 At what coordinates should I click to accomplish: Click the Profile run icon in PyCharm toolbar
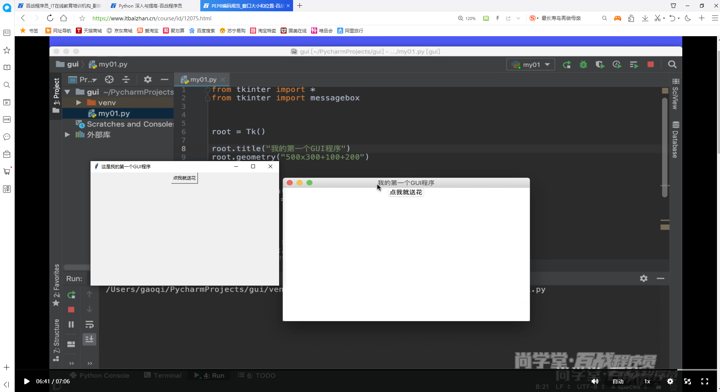pyautogui.click(x=617, y=65)
